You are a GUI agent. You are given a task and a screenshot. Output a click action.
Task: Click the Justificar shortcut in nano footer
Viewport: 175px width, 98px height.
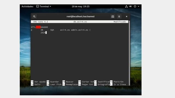[102, 82]
